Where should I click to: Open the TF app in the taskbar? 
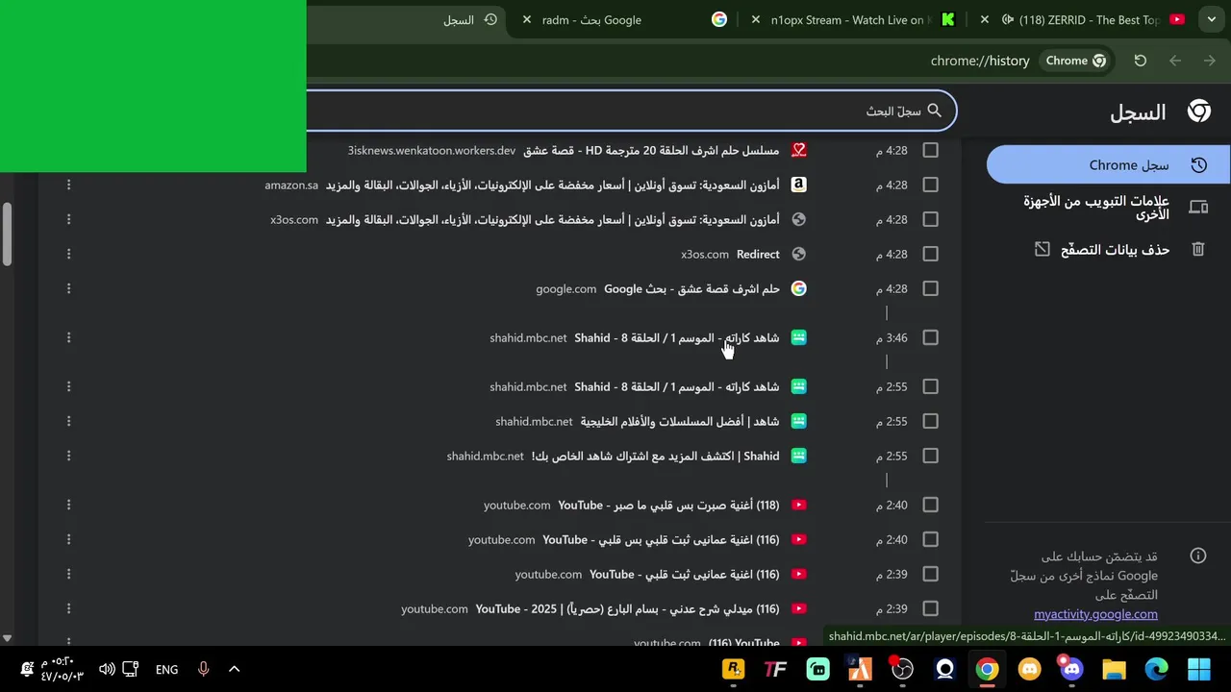point(775,669)
